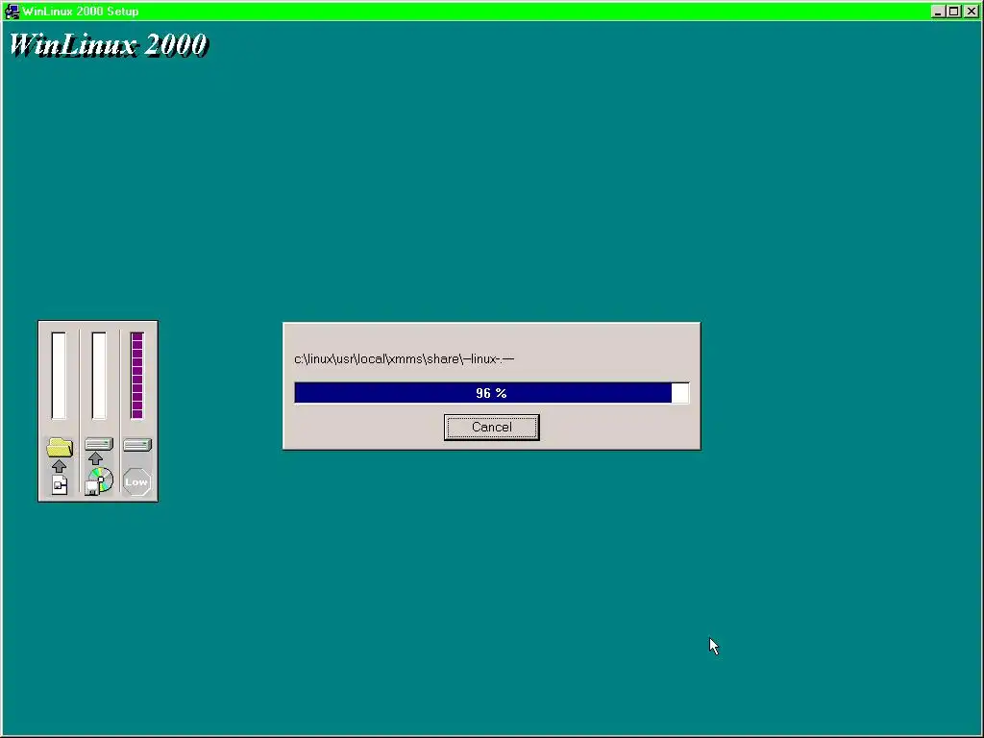
Task: Click the hard drive icon above the CD arrow
Action: [x=99, y=444]
